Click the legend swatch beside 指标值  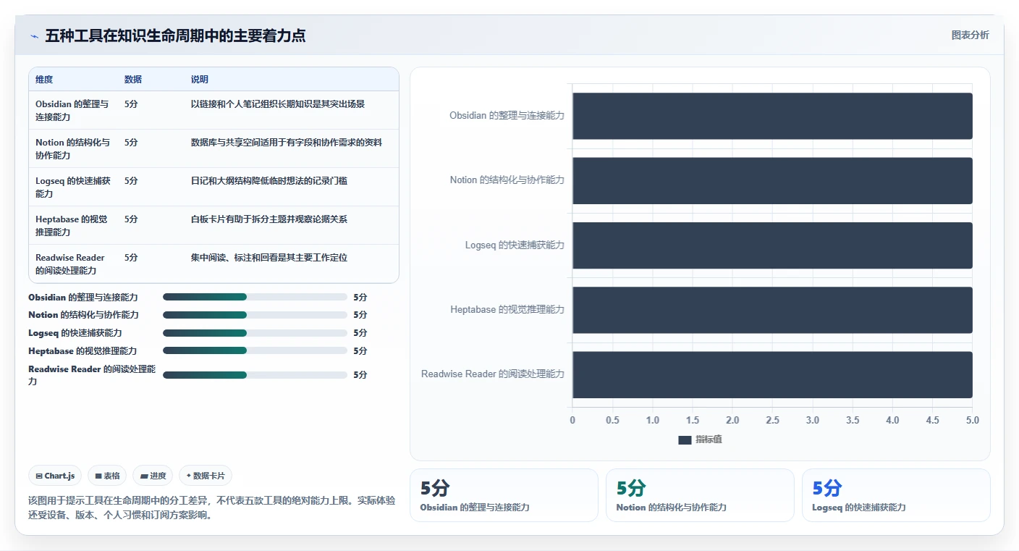point(685,439)
